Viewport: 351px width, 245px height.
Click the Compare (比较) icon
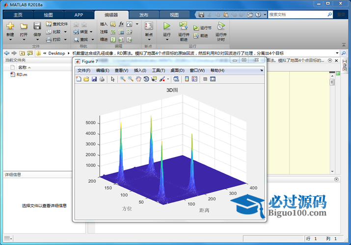pos(49,32)
